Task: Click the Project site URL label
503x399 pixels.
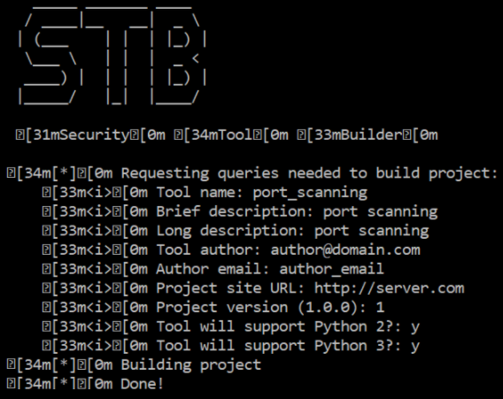Action: pyautogui.click(x=230, y=288)
